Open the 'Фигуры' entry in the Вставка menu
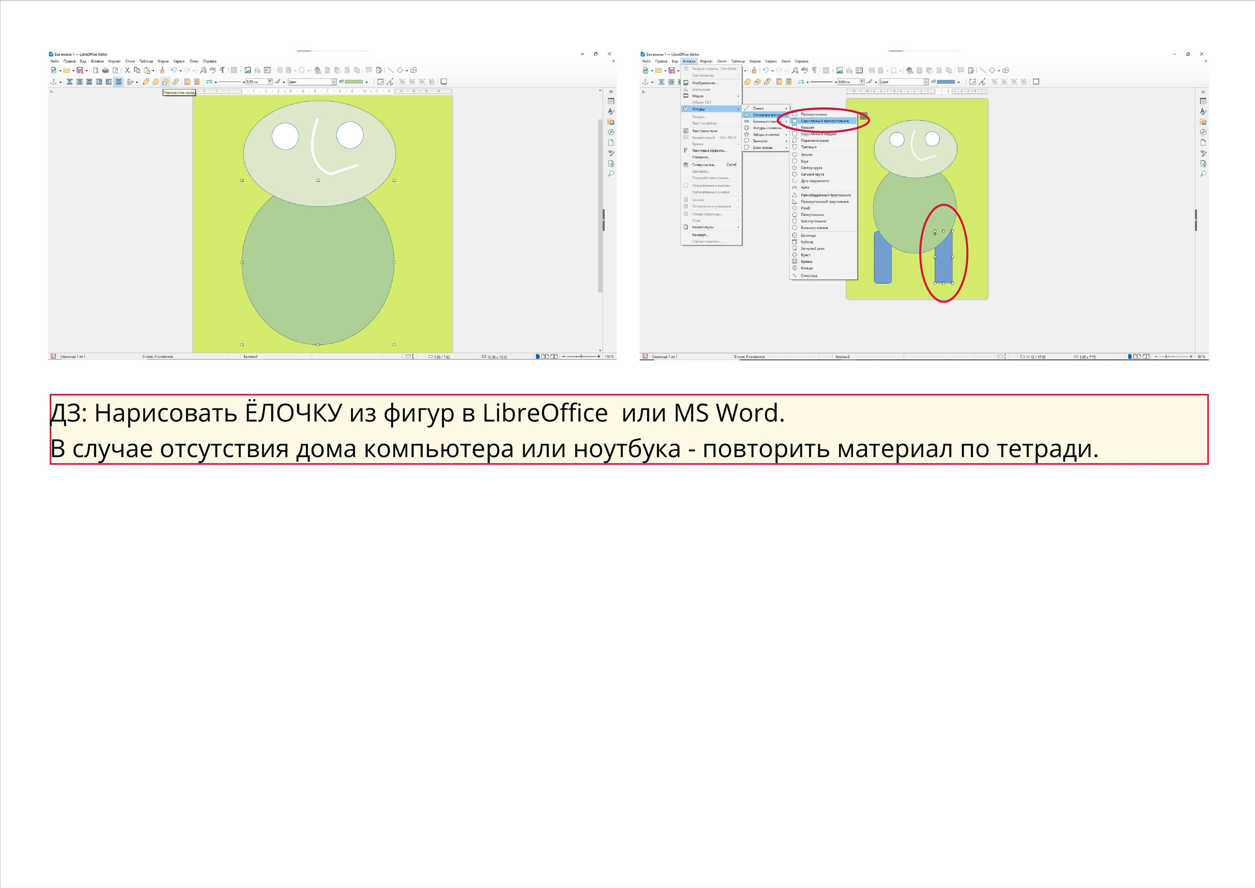 click(x=699, y=109)
